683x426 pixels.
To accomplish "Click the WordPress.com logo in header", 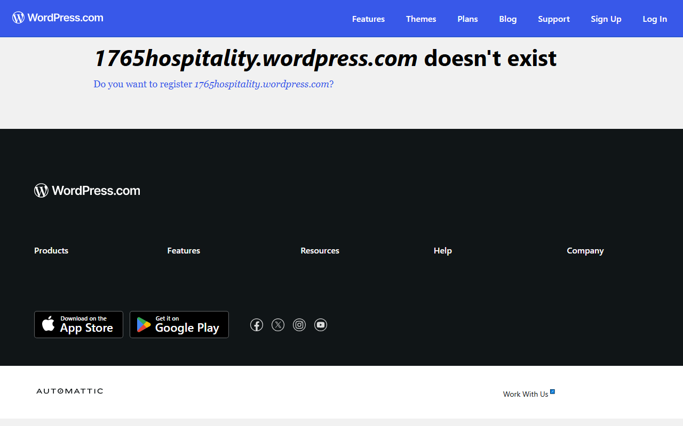I will click(x=58, y=18).
